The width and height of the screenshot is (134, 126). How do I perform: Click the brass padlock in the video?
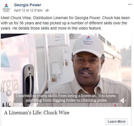tap(54, 79)
